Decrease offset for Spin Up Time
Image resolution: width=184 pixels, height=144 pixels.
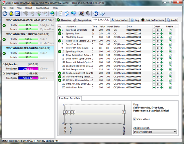(x=154, y=34)
